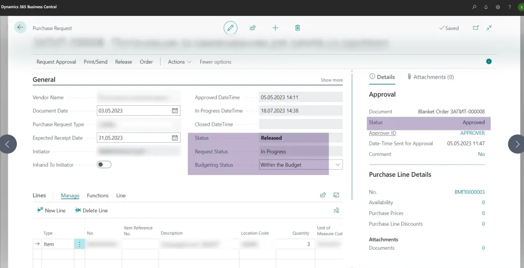Viewport: 524px width, 268px height.
Task: Click the APPROVER link
Action: tap(472, 133)
